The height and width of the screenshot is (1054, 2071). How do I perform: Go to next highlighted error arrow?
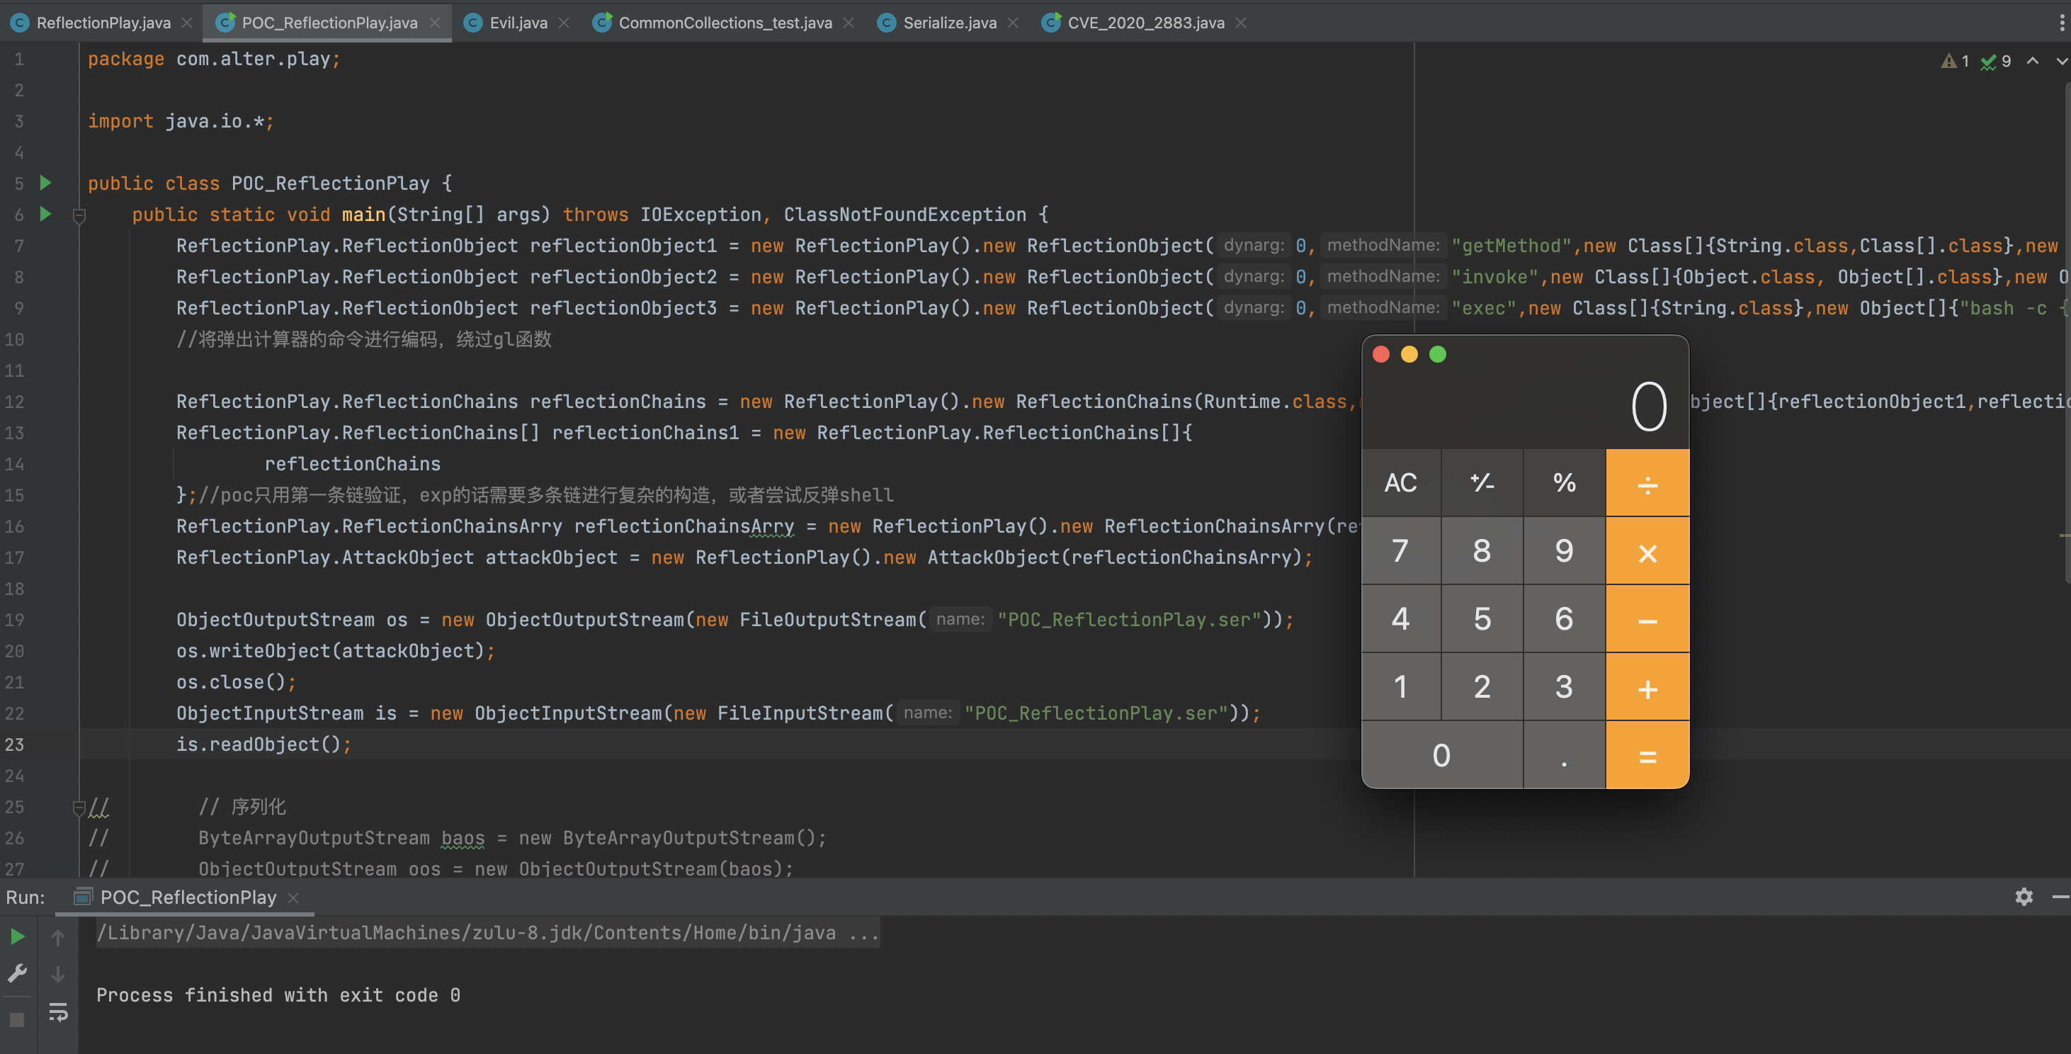[x=2061, y=61]
